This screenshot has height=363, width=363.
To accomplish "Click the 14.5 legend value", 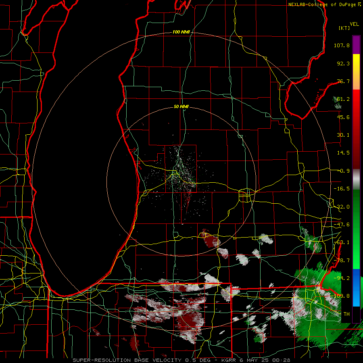I will [343, 153].
